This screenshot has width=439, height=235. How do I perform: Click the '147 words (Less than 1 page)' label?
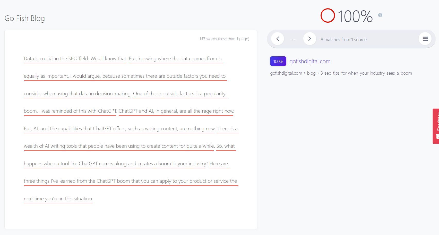(224, 39)
